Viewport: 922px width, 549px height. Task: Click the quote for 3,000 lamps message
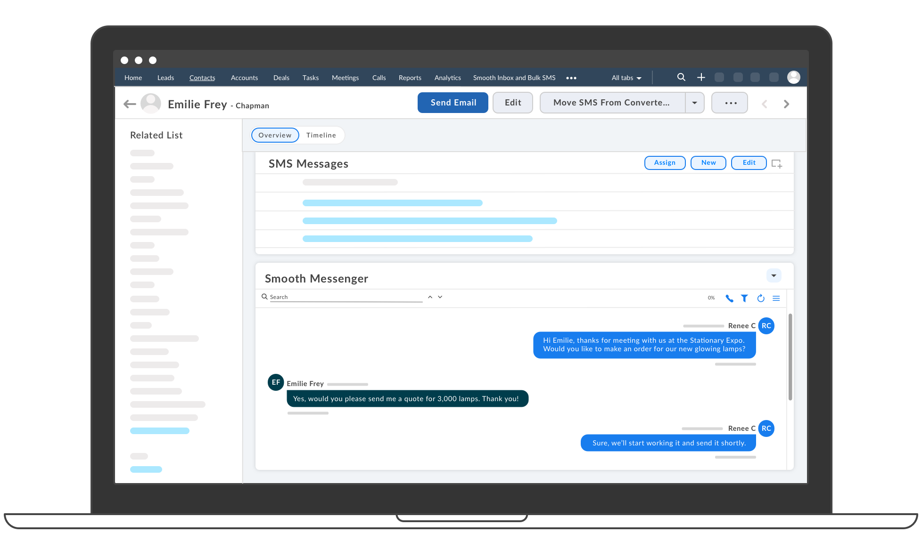[x=407, y=399]
